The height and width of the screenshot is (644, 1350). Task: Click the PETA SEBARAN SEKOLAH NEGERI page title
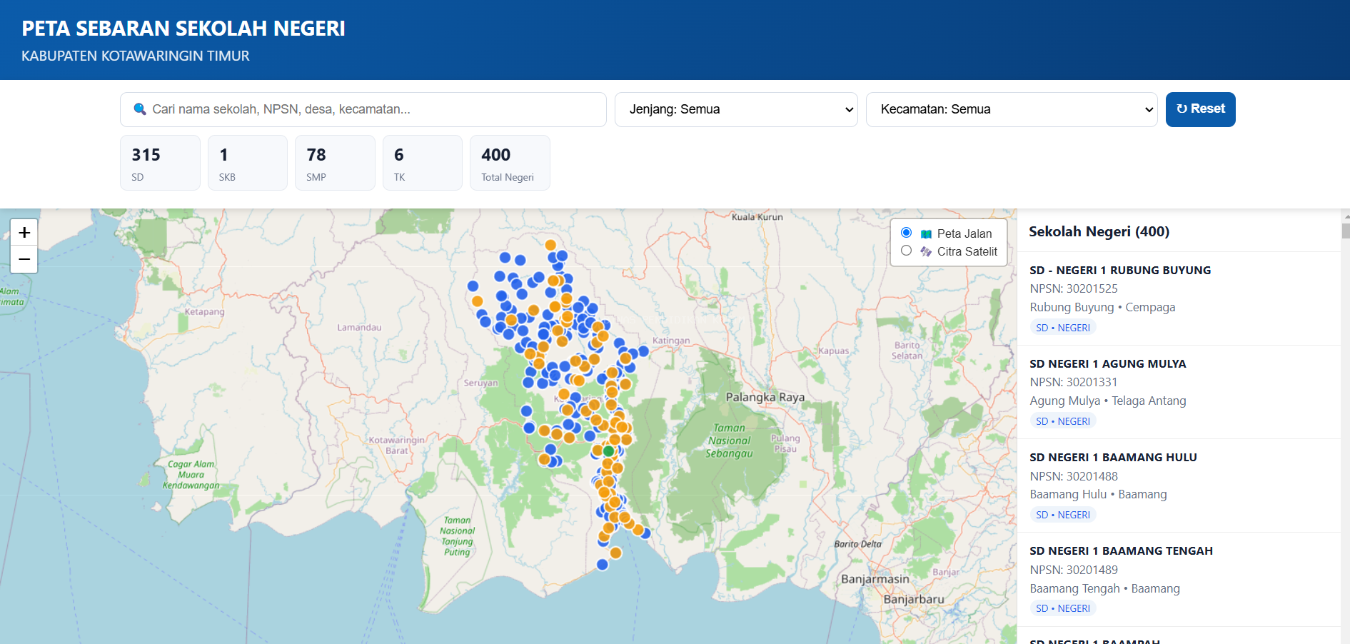point(183,29)
